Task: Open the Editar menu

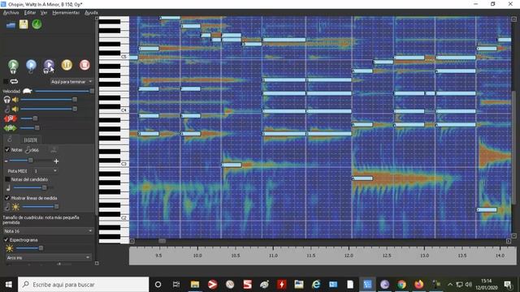Action: point(30,13)
